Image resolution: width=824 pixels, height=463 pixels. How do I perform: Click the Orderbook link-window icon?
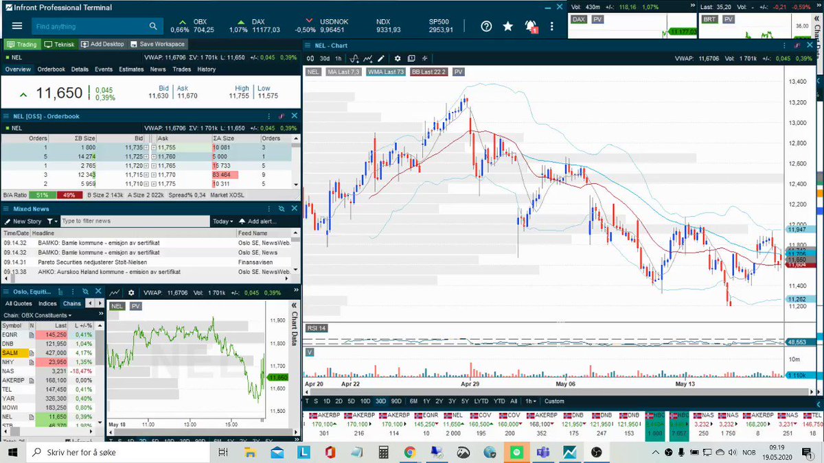coord(282,116)
